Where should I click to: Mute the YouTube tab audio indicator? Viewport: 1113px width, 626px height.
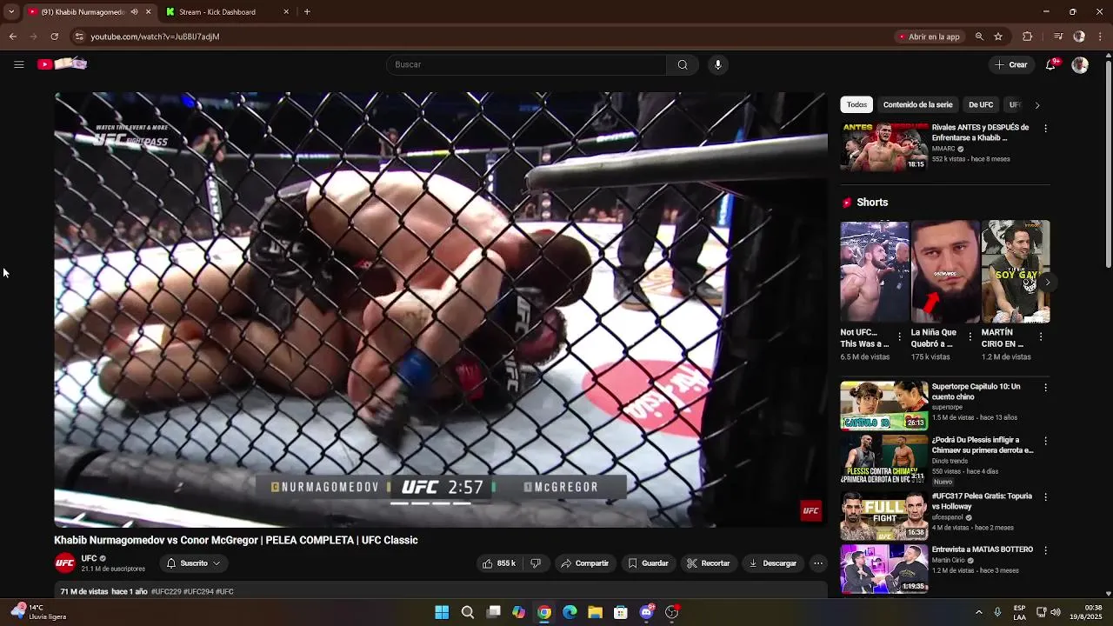(x=134, y=12)
